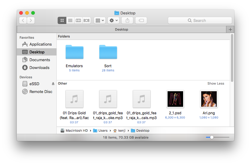Click the vertical scrollbar
The width and height of the screenshot is (251, 165).
pos(232,58)
